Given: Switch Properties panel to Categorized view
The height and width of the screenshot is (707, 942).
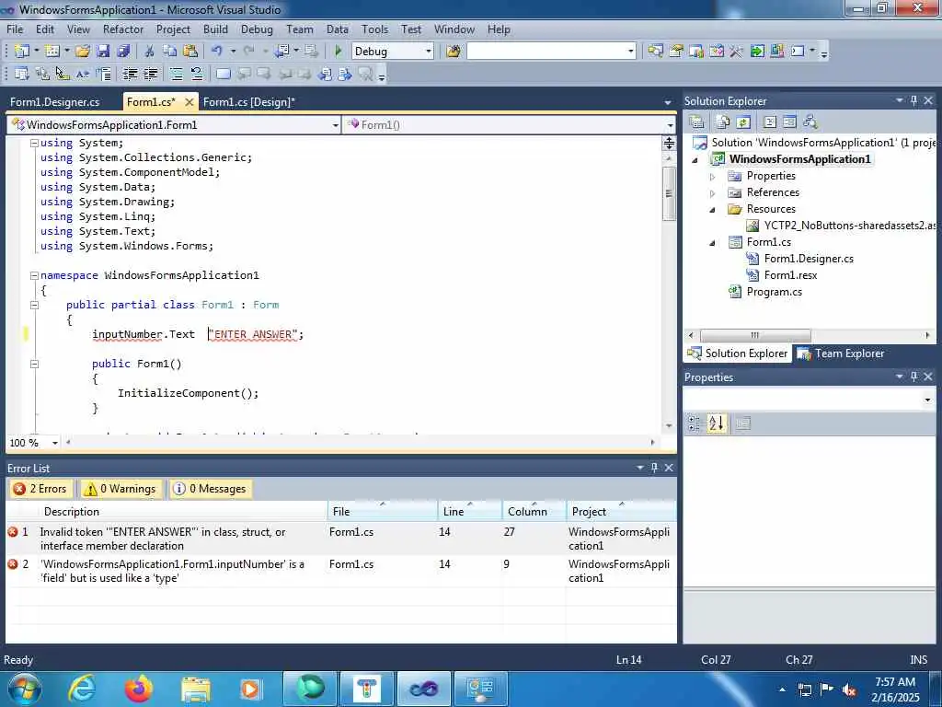Looking at the screenshot, I should 695,423.
